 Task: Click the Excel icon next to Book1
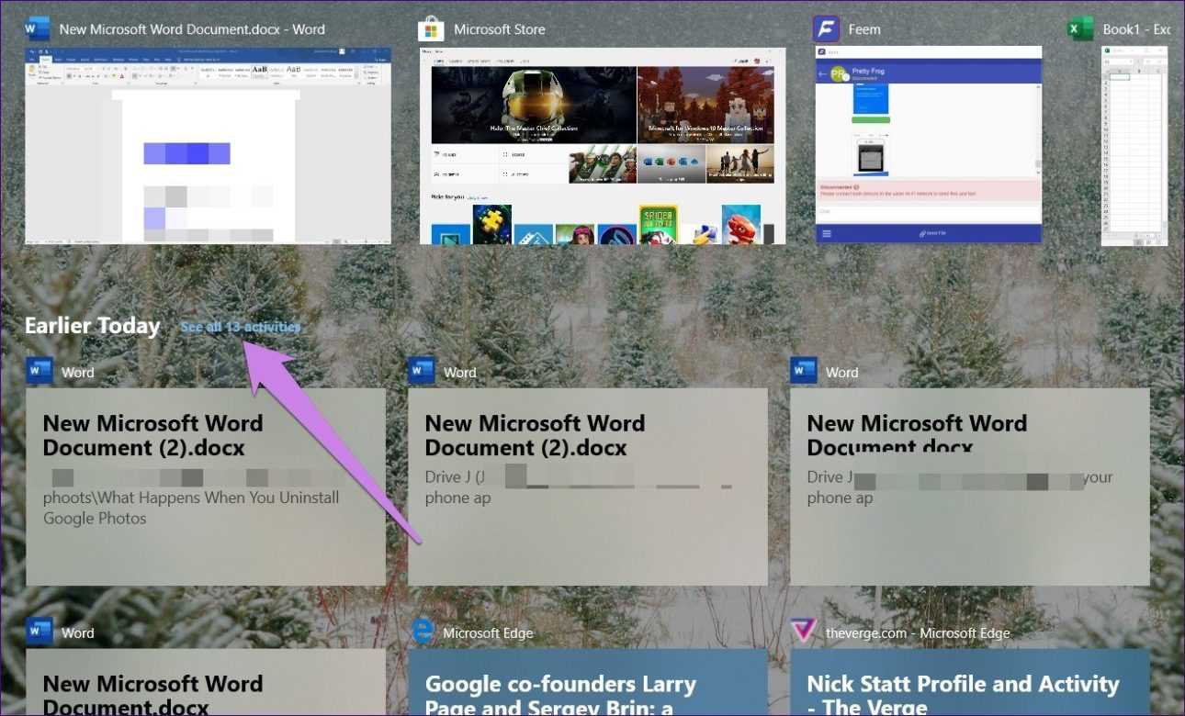(x=1080, y=29)
